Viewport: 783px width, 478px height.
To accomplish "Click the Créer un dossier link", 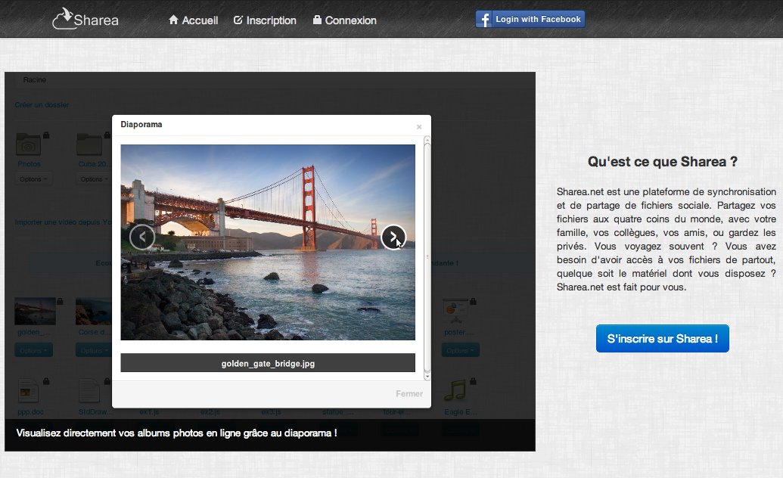I will coord(42,105).
